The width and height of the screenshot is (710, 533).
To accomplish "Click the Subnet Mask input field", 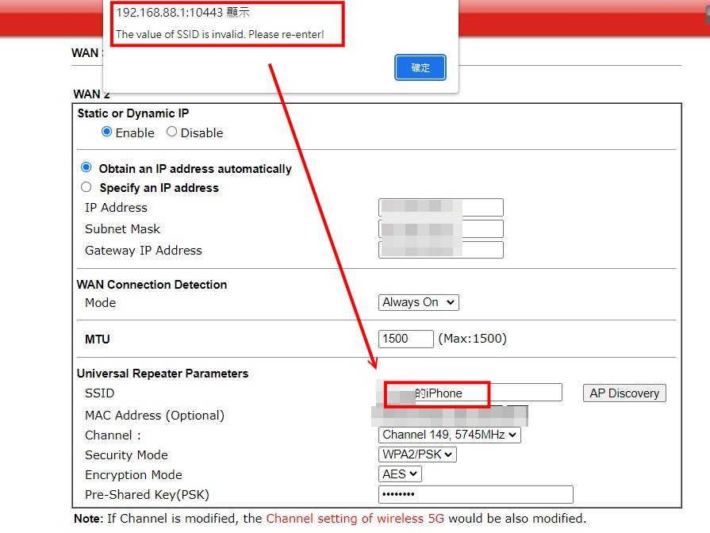I will coord(441,229).
